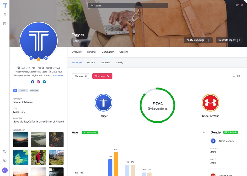This screenshot has height=176, width=247.
Task: Click the 40% female value
Action: (213, 152)
